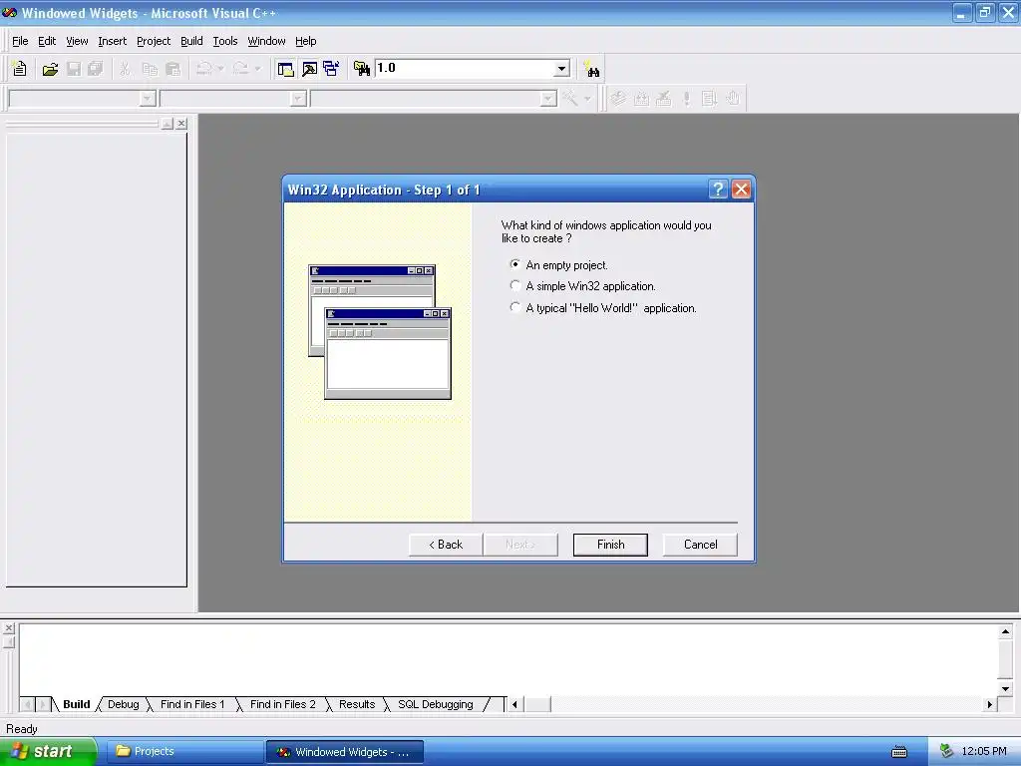Viewport: 1021px width, 766px height.
Task: Open the Edit menu
Action: (x=47, y=41)
